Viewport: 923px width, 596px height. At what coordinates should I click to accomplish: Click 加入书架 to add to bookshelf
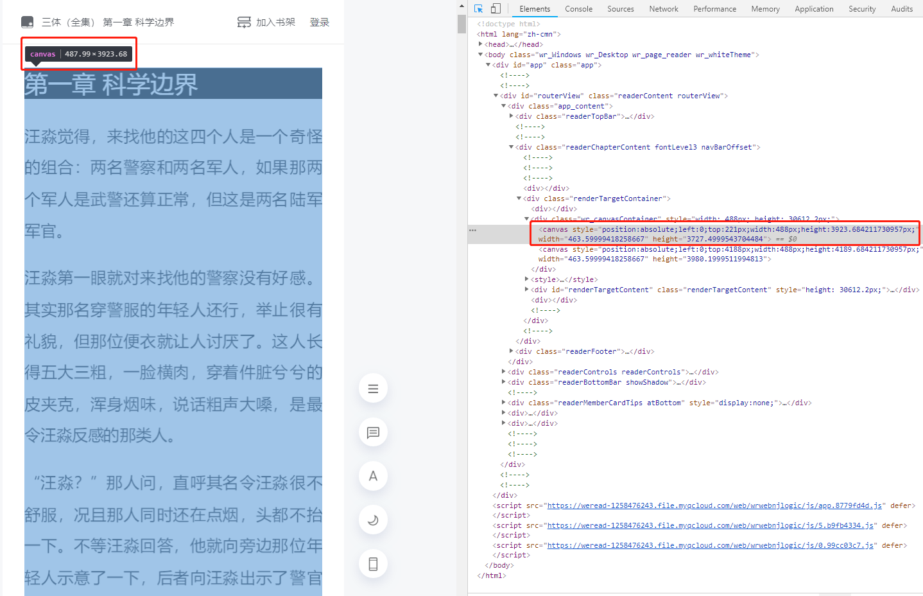(x=276, y=22)
